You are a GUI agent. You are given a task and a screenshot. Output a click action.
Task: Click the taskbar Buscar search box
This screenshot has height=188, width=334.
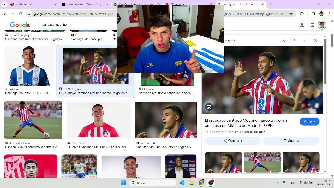coord(153,183)
